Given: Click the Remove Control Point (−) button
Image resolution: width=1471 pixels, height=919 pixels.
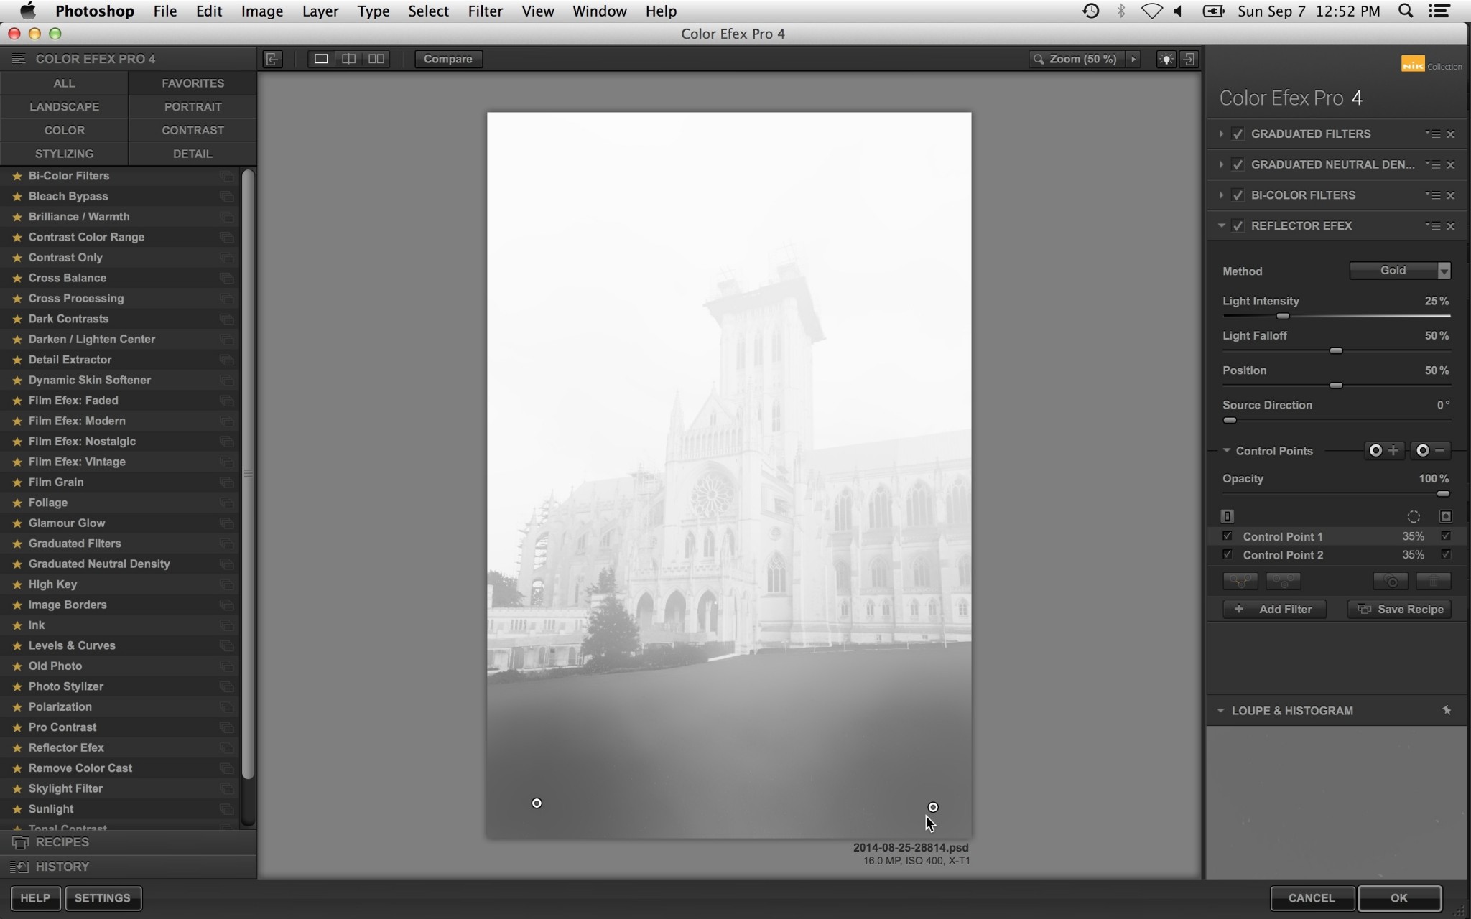Looking at the screenshot, I should tap(1431, 451).
